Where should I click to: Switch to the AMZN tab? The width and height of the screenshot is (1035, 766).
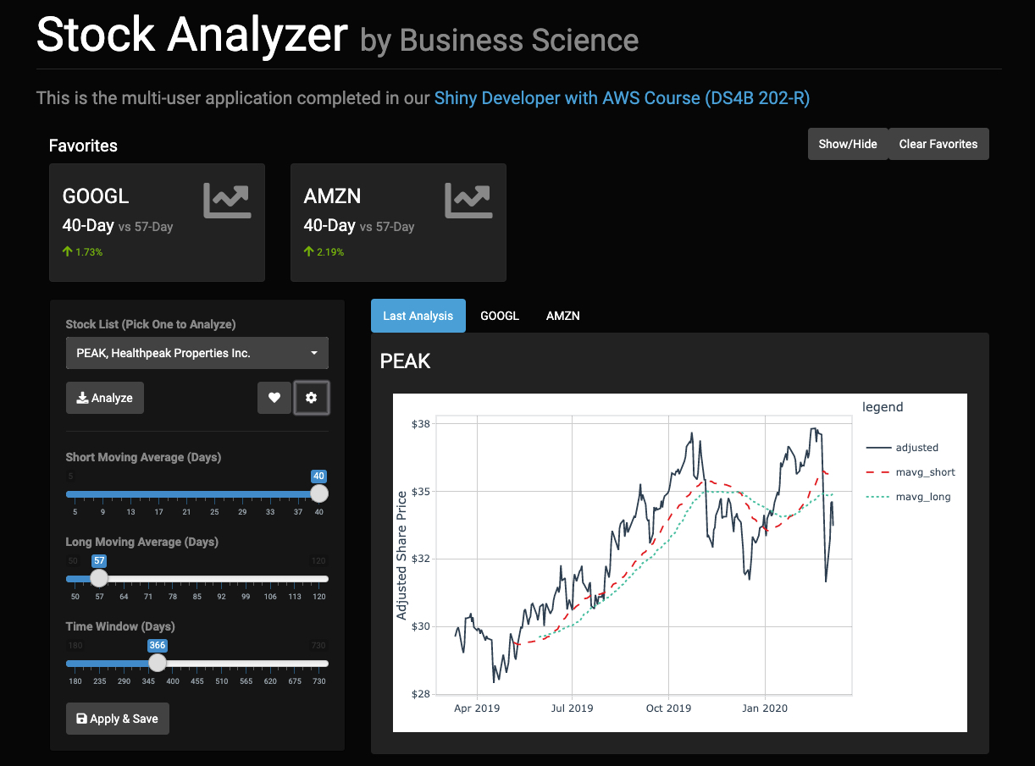click(563, 316)
